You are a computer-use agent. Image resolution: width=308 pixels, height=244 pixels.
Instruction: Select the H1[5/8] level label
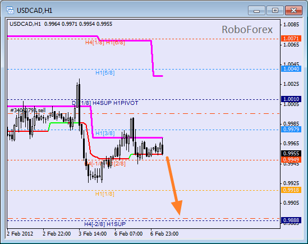pyautogui.click(x=105, y=73)
